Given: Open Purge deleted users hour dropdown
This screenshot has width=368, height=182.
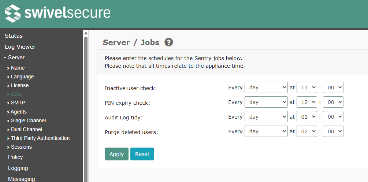Looking at the screenshot, I should (x=307, y=131).
